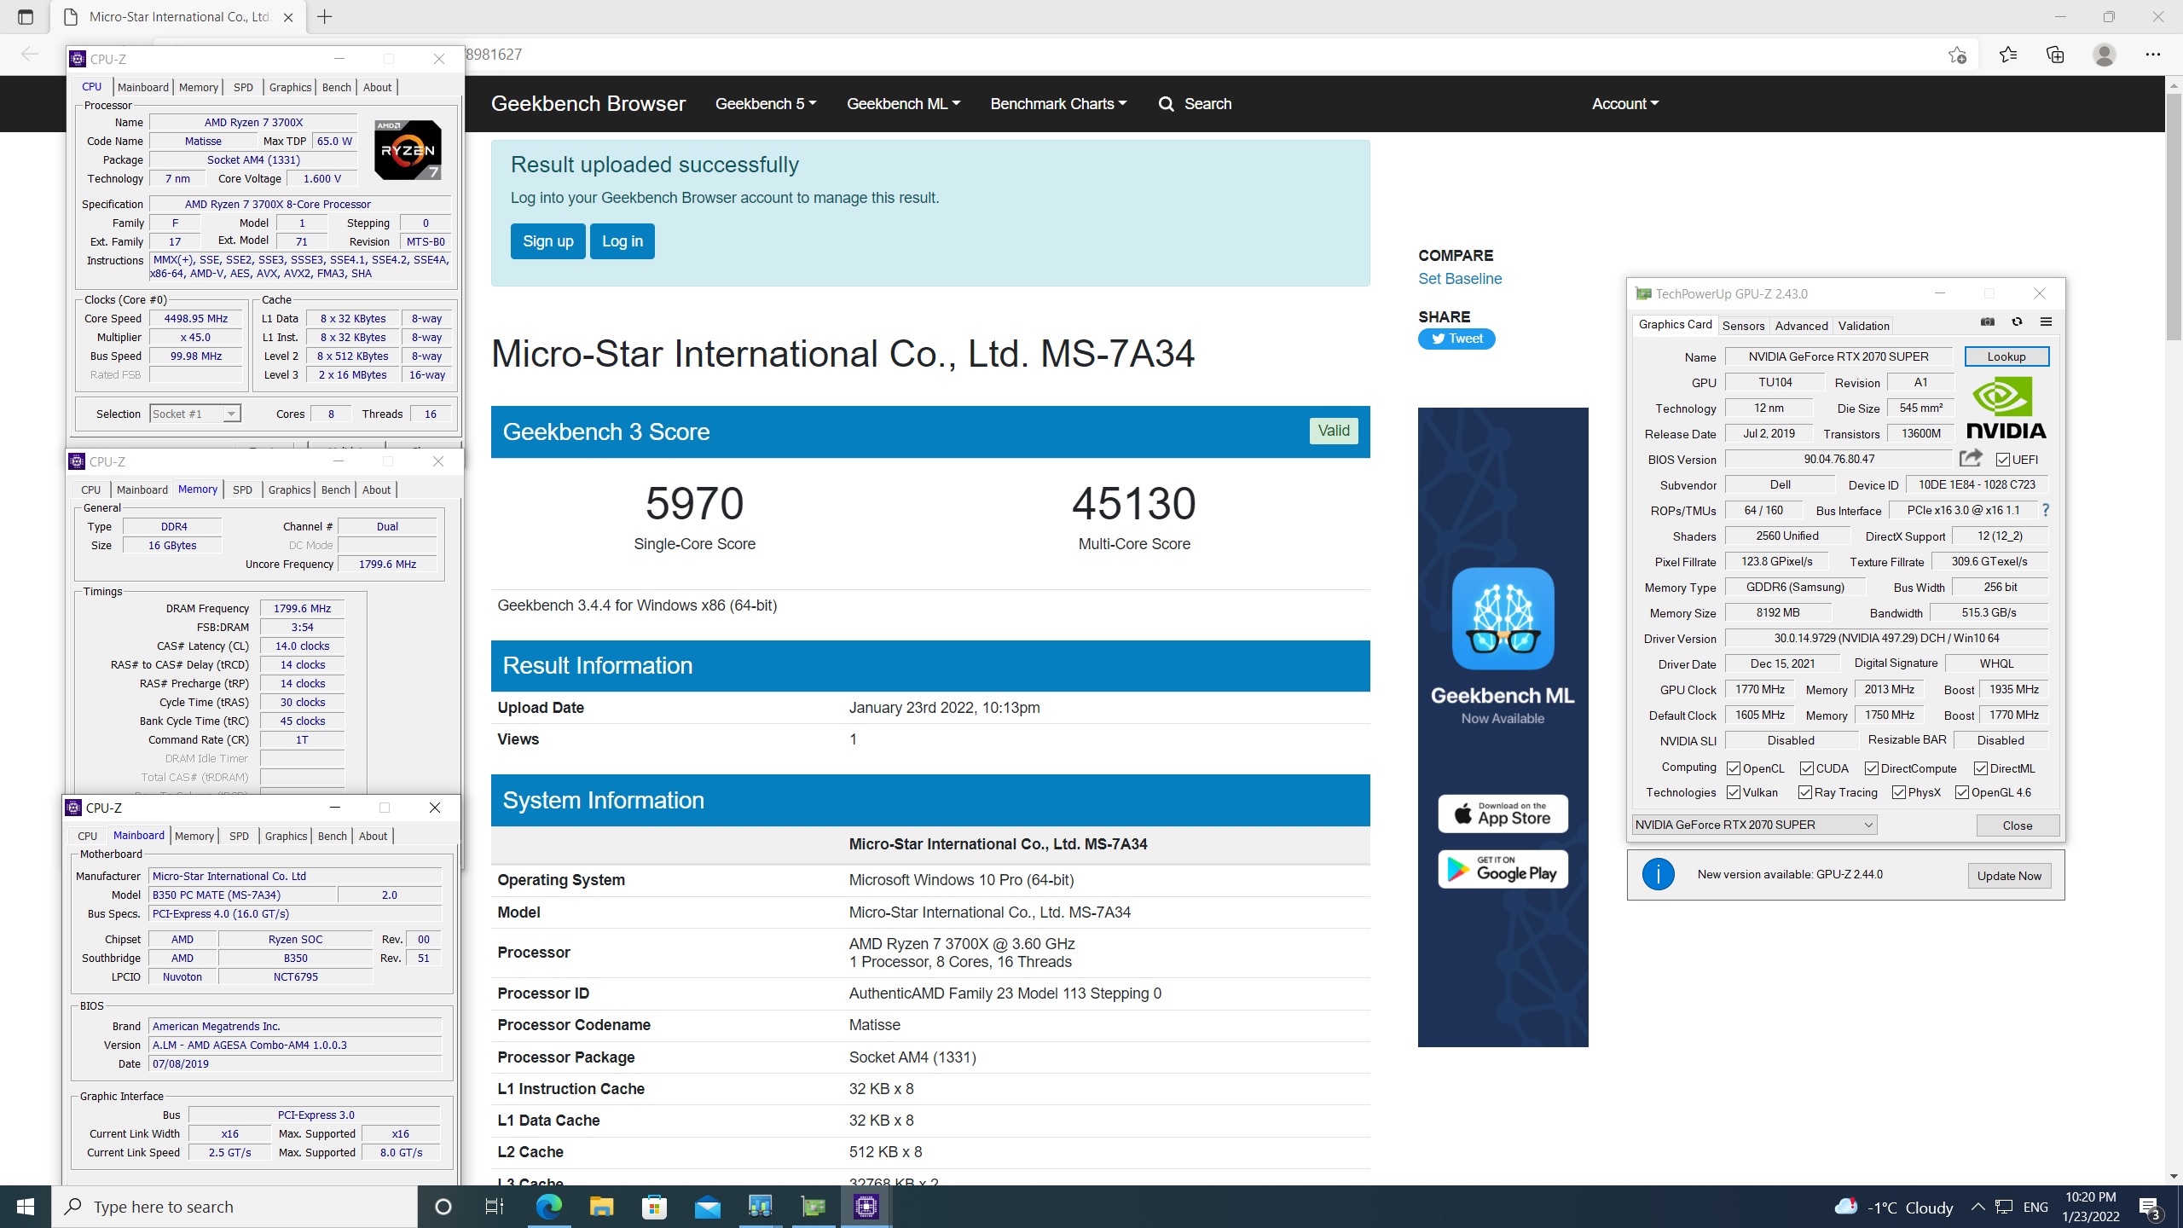Open File Explorer from the taskbar
The height and width of the screenshot is (1228, 2183).
[601, 1207]
